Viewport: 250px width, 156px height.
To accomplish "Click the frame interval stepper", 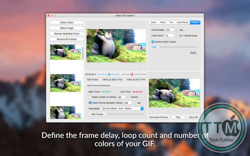I will tap(134, 103).
